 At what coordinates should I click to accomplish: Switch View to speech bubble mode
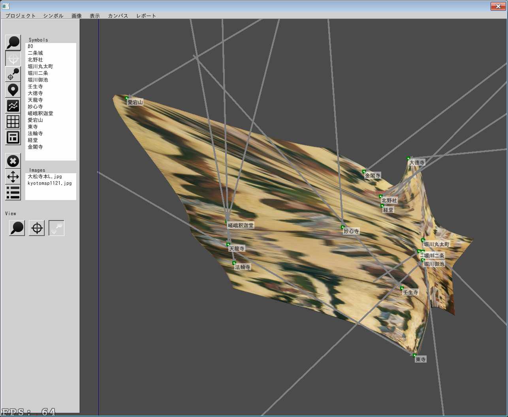(x=17, y=228)
